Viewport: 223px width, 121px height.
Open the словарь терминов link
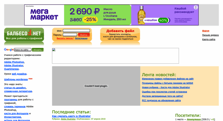point(15,106)
